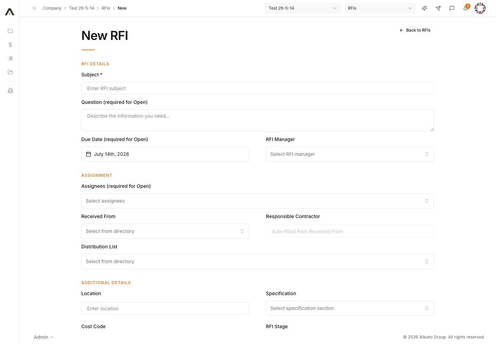This screenshot has width=496, height=344.
Task: Go to RFIs breadcrumb
Action: tap(106, 8)
